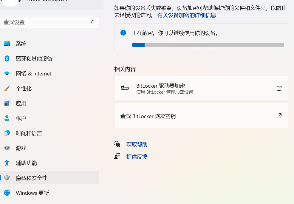Click the 网络 & Internet Wi-Fi icon
The height and width of the screenshot is (204, 294).
[x=7, y=73]
